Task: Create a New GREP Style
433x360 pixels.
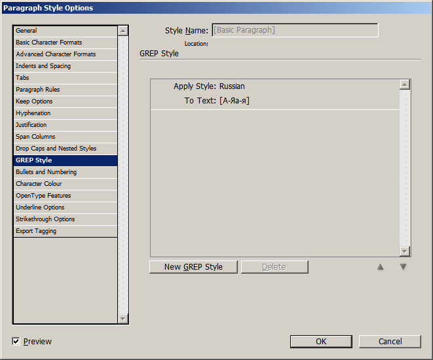Action: click(x=193, y=267)
